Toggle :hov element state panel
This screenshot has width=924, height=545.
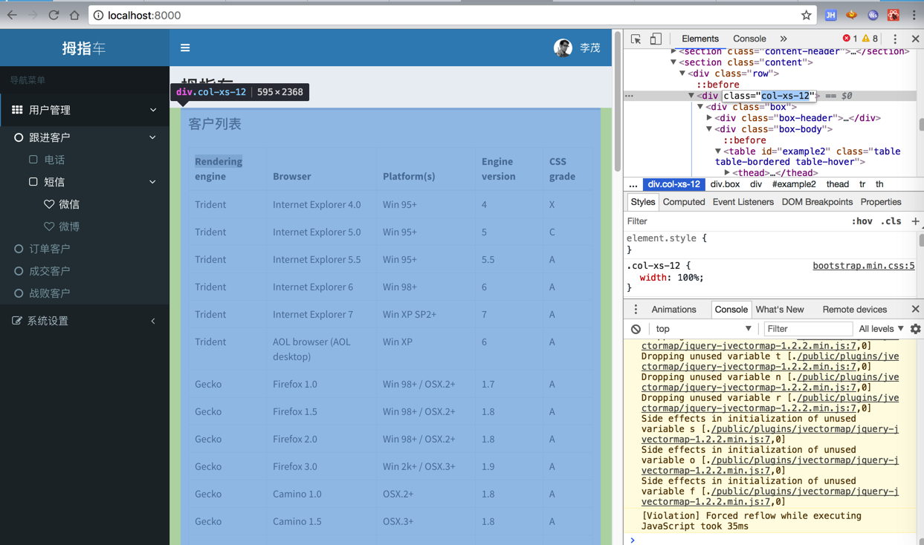pos(862,221)
